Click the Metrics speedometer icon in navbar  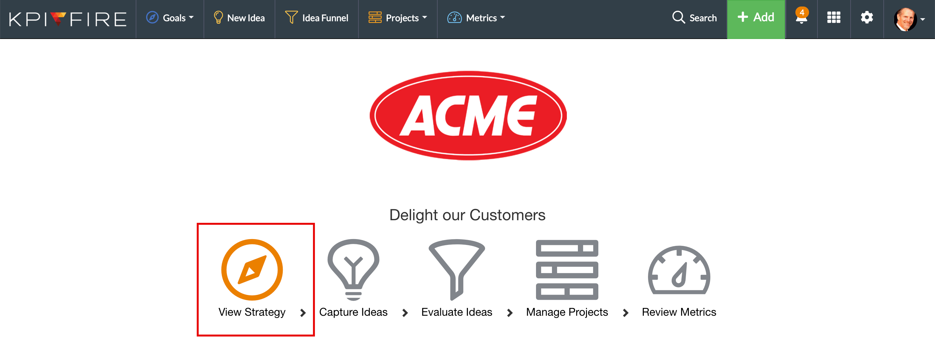(455, 17)
